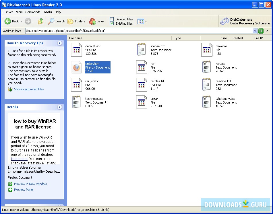273x214 pixels.
Task: Enable the Deleted files checkbox
Action: click(112, 19)
